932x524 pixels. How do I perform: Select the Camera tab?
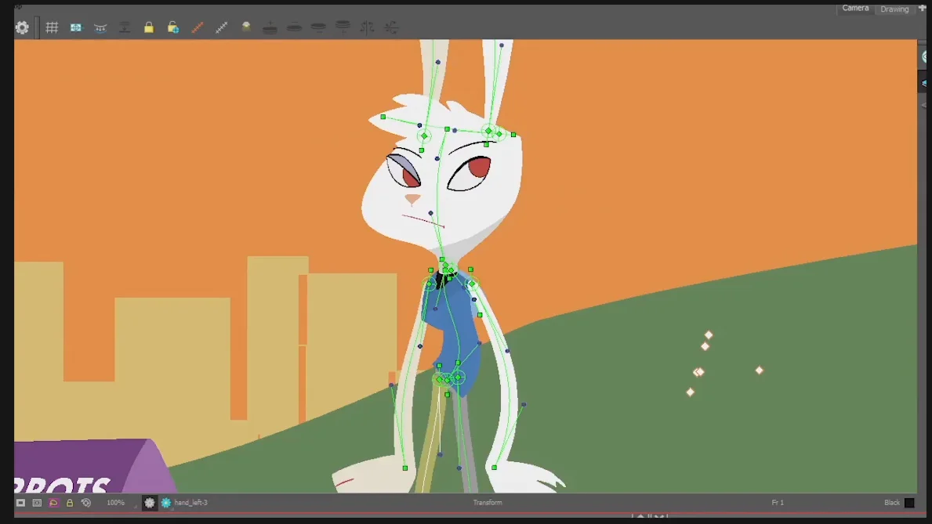pyautogui.click(x=855, y=8)
